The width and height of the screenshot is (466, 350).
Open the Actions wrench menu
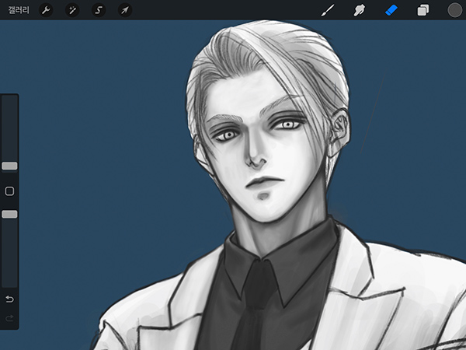[46, 10]
